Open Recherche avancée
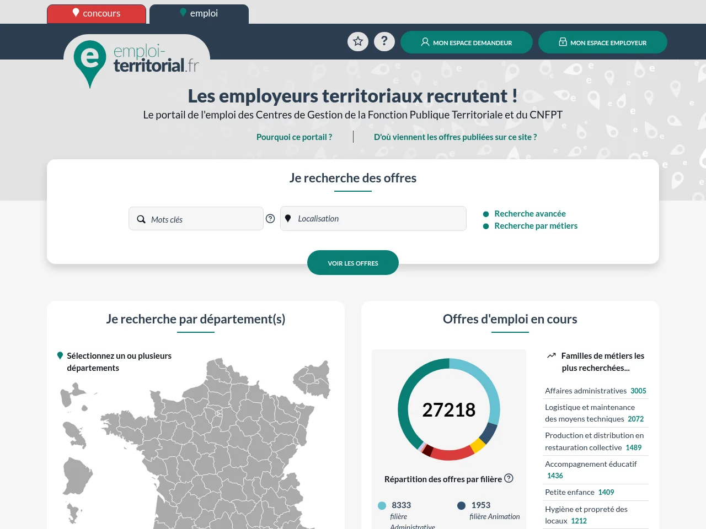 [x=530, y=213]
